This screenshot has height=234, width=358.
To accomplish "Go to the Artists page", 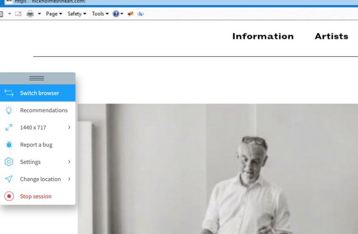I will coord(331,37).
